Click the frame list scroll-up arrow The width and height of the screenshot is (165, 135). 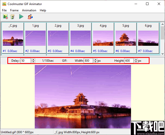pyautogui.click(x=162, y=24)
